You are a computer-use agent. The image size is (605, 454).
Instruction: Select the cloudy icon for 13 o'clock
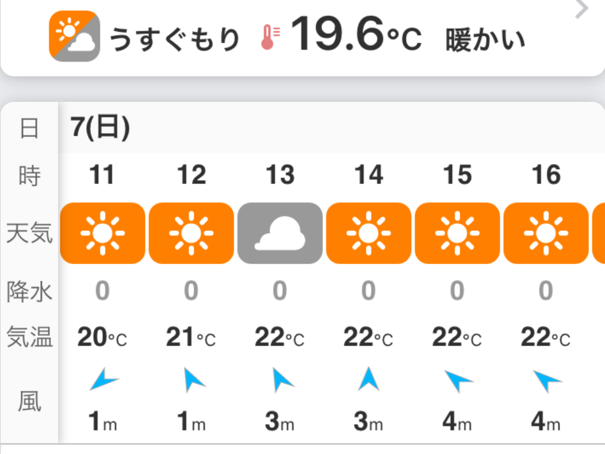pos(280,233)
